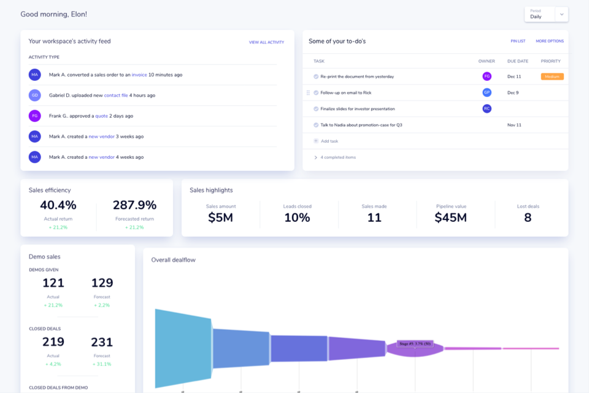The height and width of the screenshot is (393, 589).
Task: Click the FG owner avatar in the to-do list
Action: pyautogui.click(x=487, y=77)
